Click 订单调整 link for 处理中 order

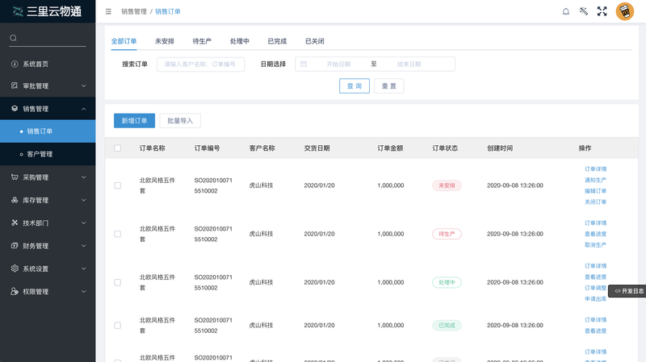[595, 288]
